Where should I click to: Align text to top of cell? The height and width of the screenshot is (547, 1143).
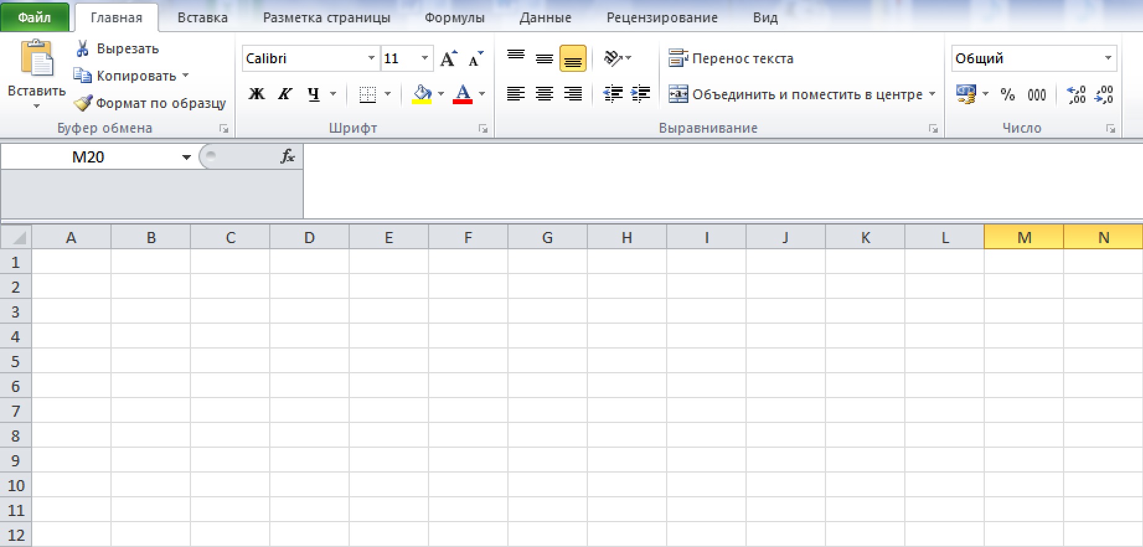pos(516,58)
